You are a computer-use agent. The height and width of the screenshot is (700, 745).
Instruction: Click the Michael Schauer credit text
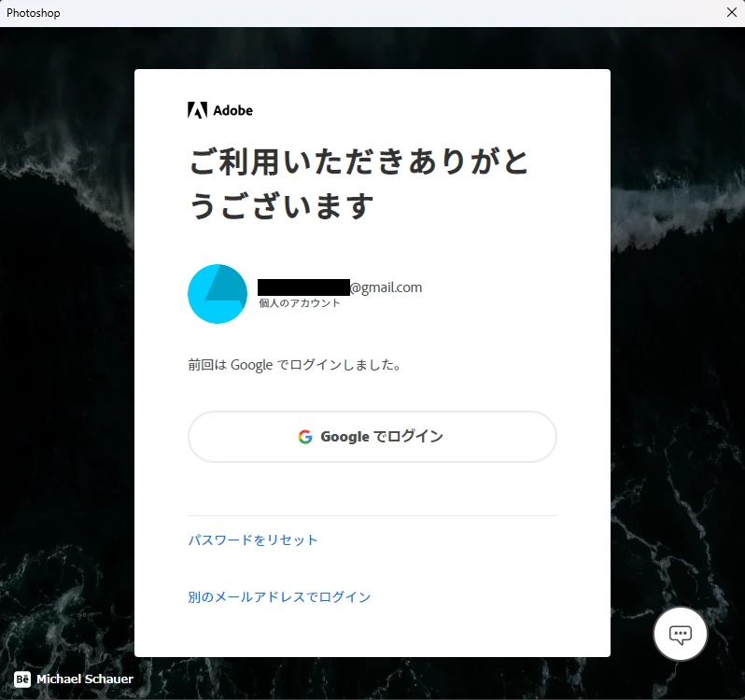pos(85,679)
